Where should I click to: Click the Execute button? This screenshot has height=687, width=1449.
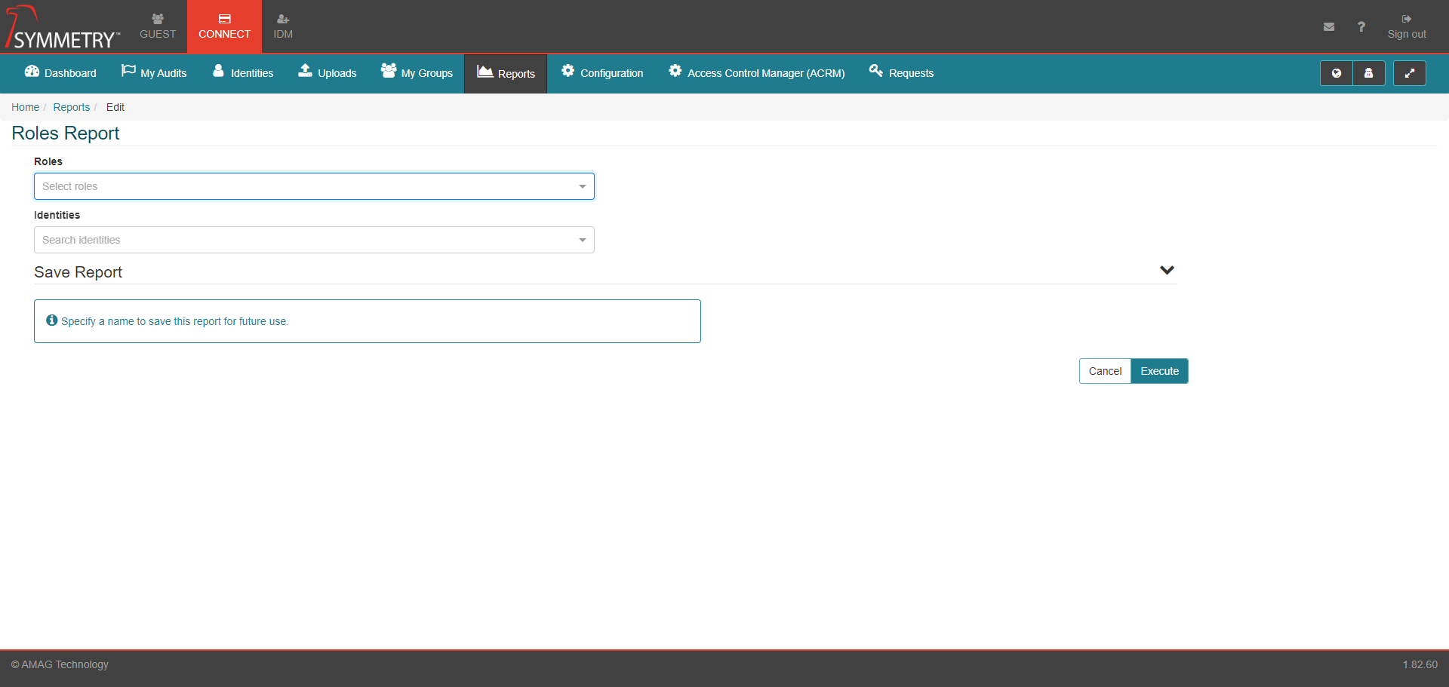(x=1159, y=371)
